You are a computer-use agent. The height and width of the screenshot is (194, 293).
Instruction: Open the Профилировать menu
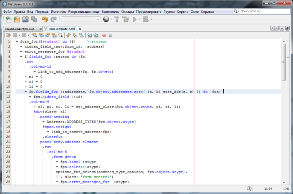click(x=149, y=11)
